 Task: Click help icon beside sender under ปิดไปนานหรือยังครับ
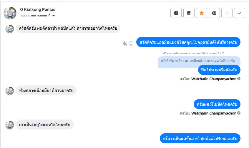coord(239,79)
